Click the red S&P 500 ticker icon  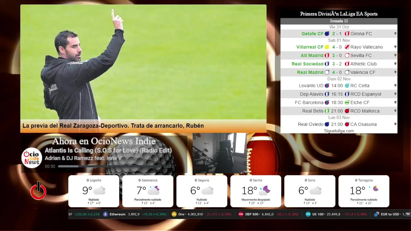(x=241, y=214)
